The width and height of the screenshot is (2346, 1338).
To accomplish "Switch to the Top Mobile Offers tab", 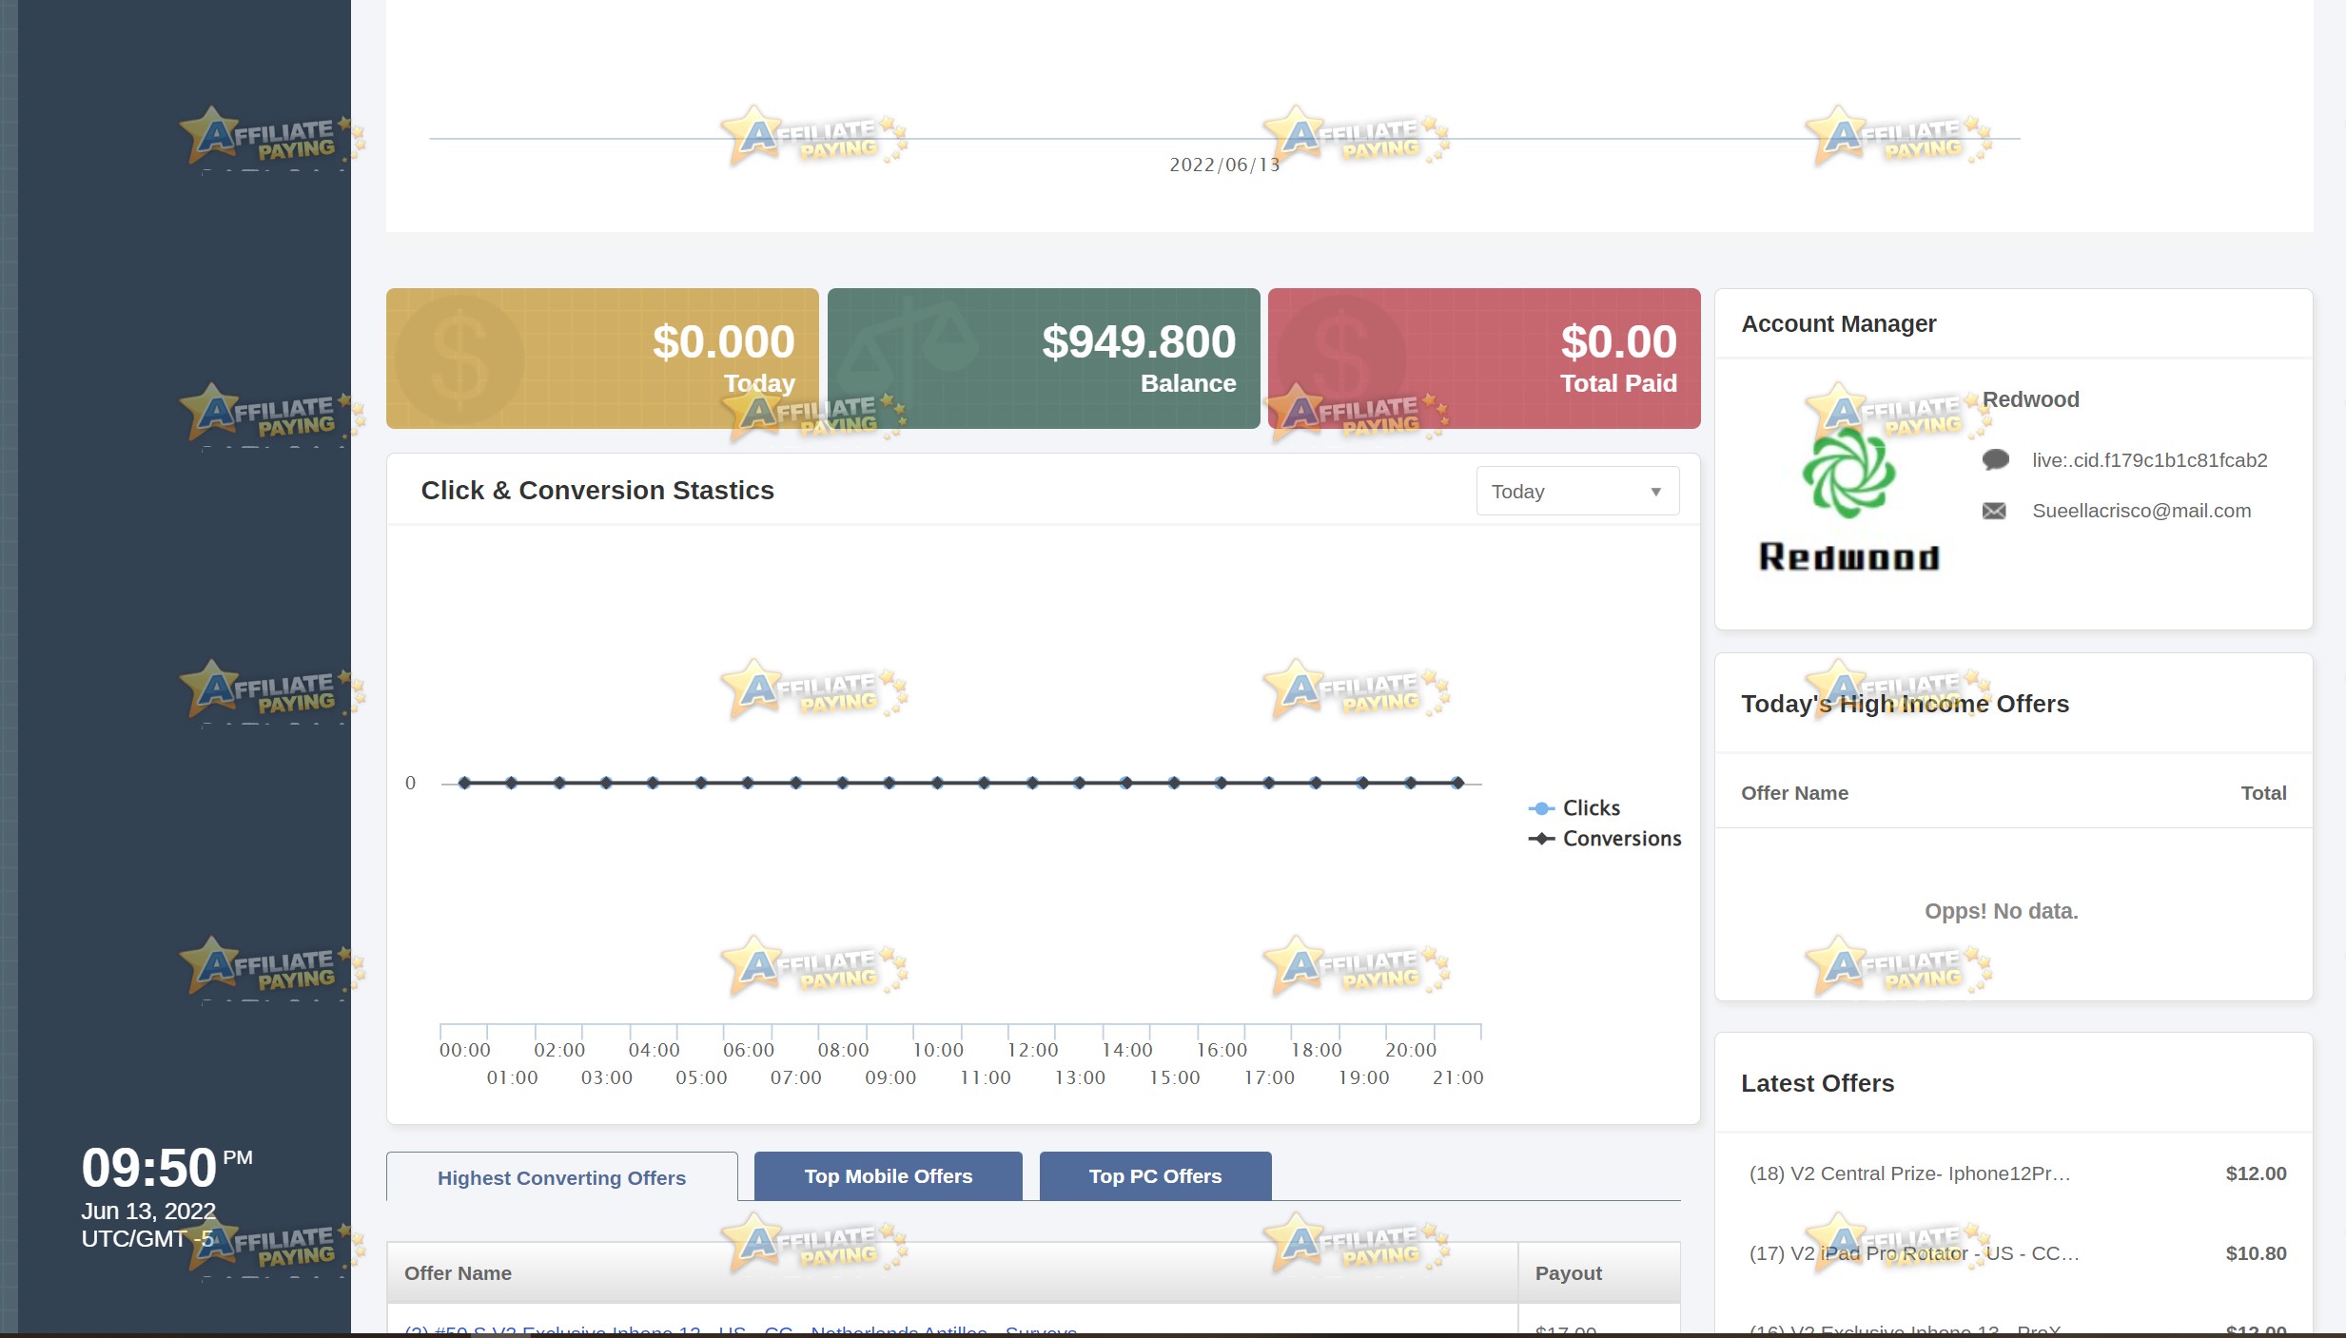I will (888, 1176).
